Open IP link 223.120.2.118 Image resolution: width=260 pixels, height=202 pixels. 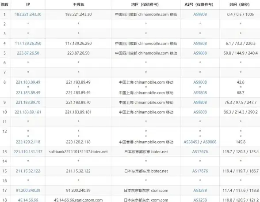pos(28,142)
